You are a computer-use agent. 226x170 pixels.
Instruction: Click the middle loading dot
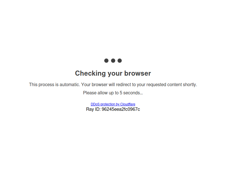(x=113, y=61)
